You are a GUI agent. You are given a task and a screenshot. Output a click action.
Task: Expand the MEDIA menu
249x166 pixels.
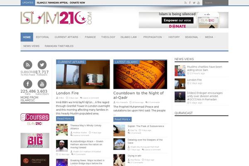tap(209, 37)
